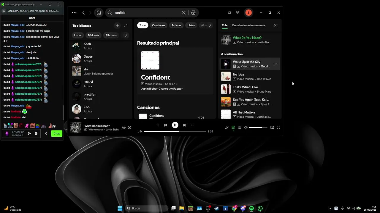Hide song with minus circle icon
Screen dimensions: 380x213
tap(124, 128)
